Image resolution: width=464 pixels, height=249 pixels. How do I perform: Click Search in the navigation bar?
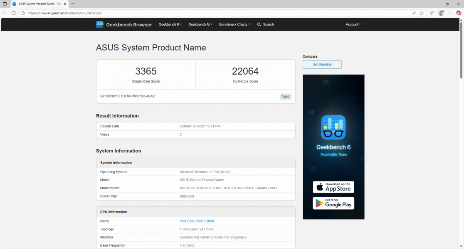(x=266, y=24)
